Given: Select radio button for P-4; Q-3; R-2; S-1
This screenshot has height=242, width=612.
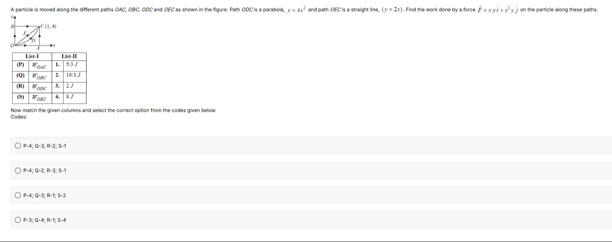Looking at the screenshot, I should (x=18, y=145).
